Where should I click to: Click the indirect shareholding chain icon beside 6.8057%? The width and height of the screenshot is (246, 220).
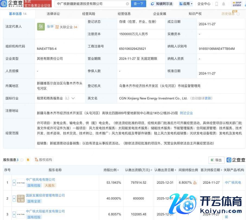[195, 183]
